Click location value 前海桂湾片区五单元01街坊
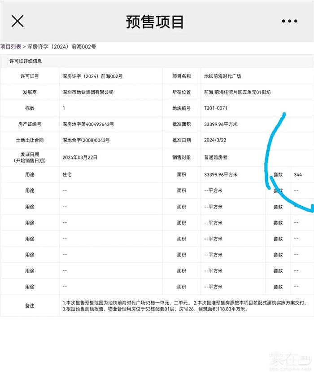 click(x=237, y=92)
